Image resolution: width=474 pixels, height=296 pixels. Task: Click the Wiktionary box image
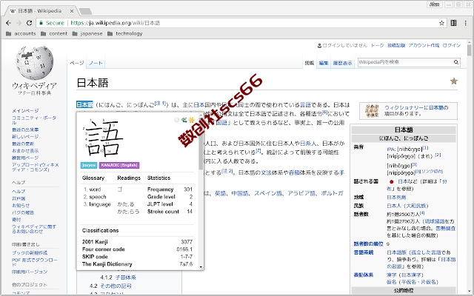[x=372, y=111]
